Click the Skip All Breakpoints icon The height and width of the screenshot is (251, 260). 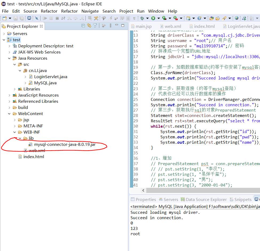coord(36,18)
